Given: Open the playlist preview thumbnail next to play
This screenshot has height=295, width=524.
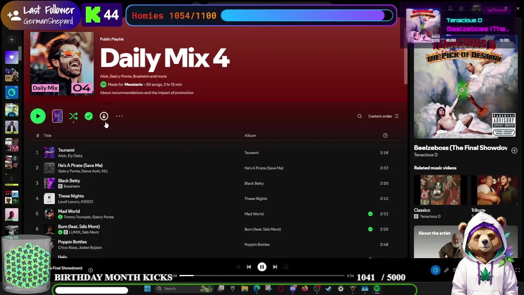Looking at the screenshot, I should tap(57, 116).
